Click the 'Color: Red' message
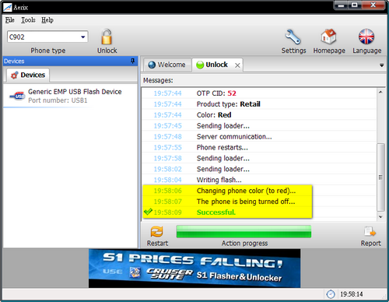The image size is (389, 302). (x=214, y=115)
